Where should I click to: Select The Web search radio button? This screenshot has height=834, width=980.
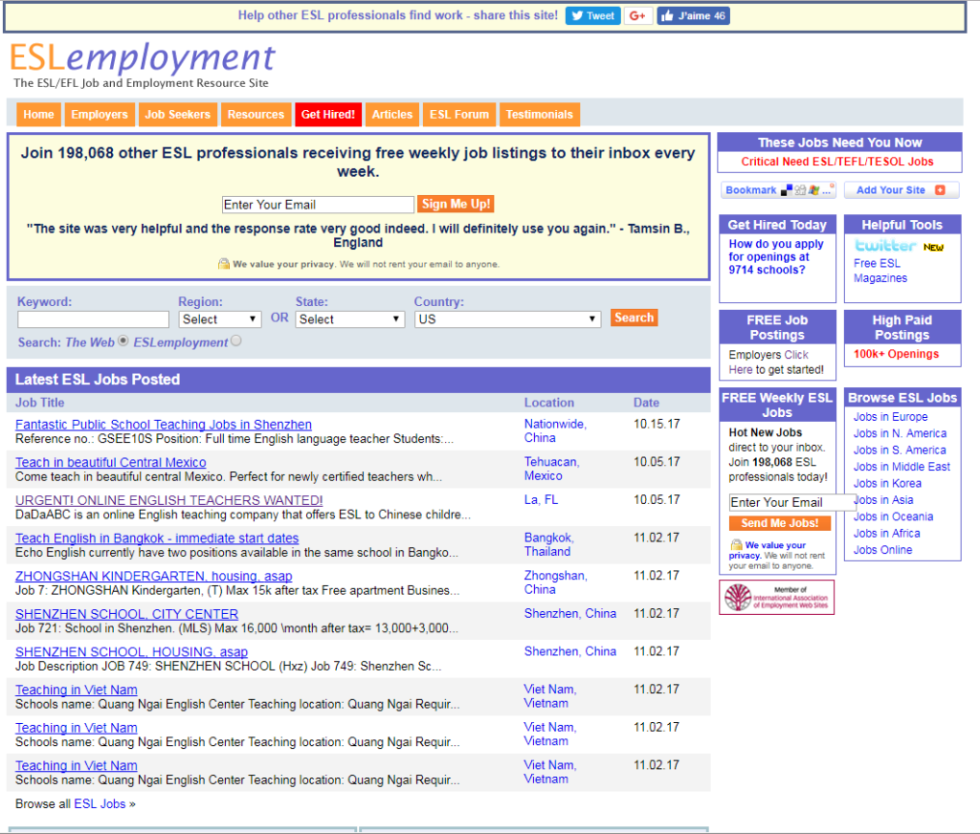(122, 341)
